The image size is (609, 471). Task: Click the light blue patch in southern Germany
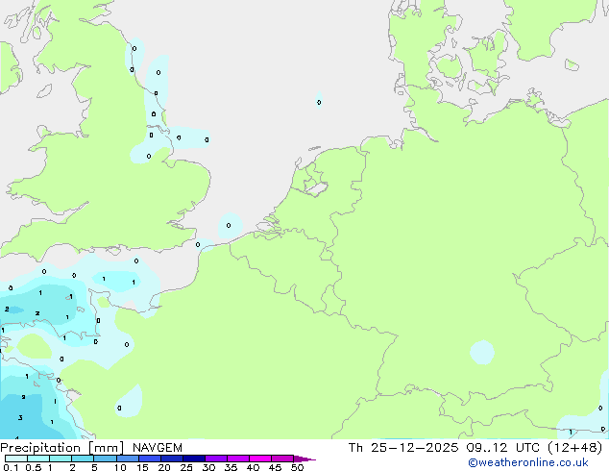coord(481,352)
